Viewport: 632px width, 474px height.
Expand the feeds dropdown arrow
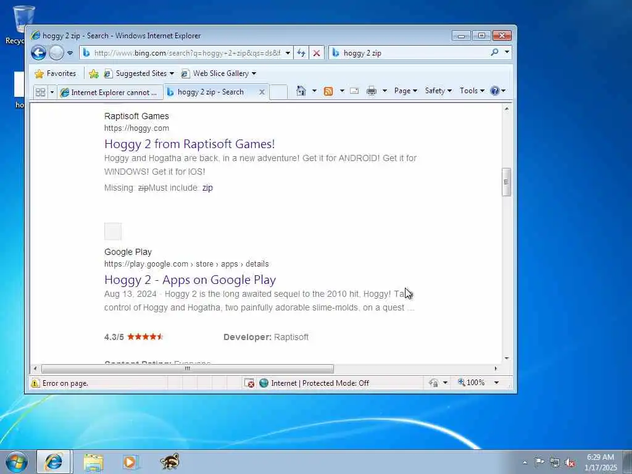point(342,91)
